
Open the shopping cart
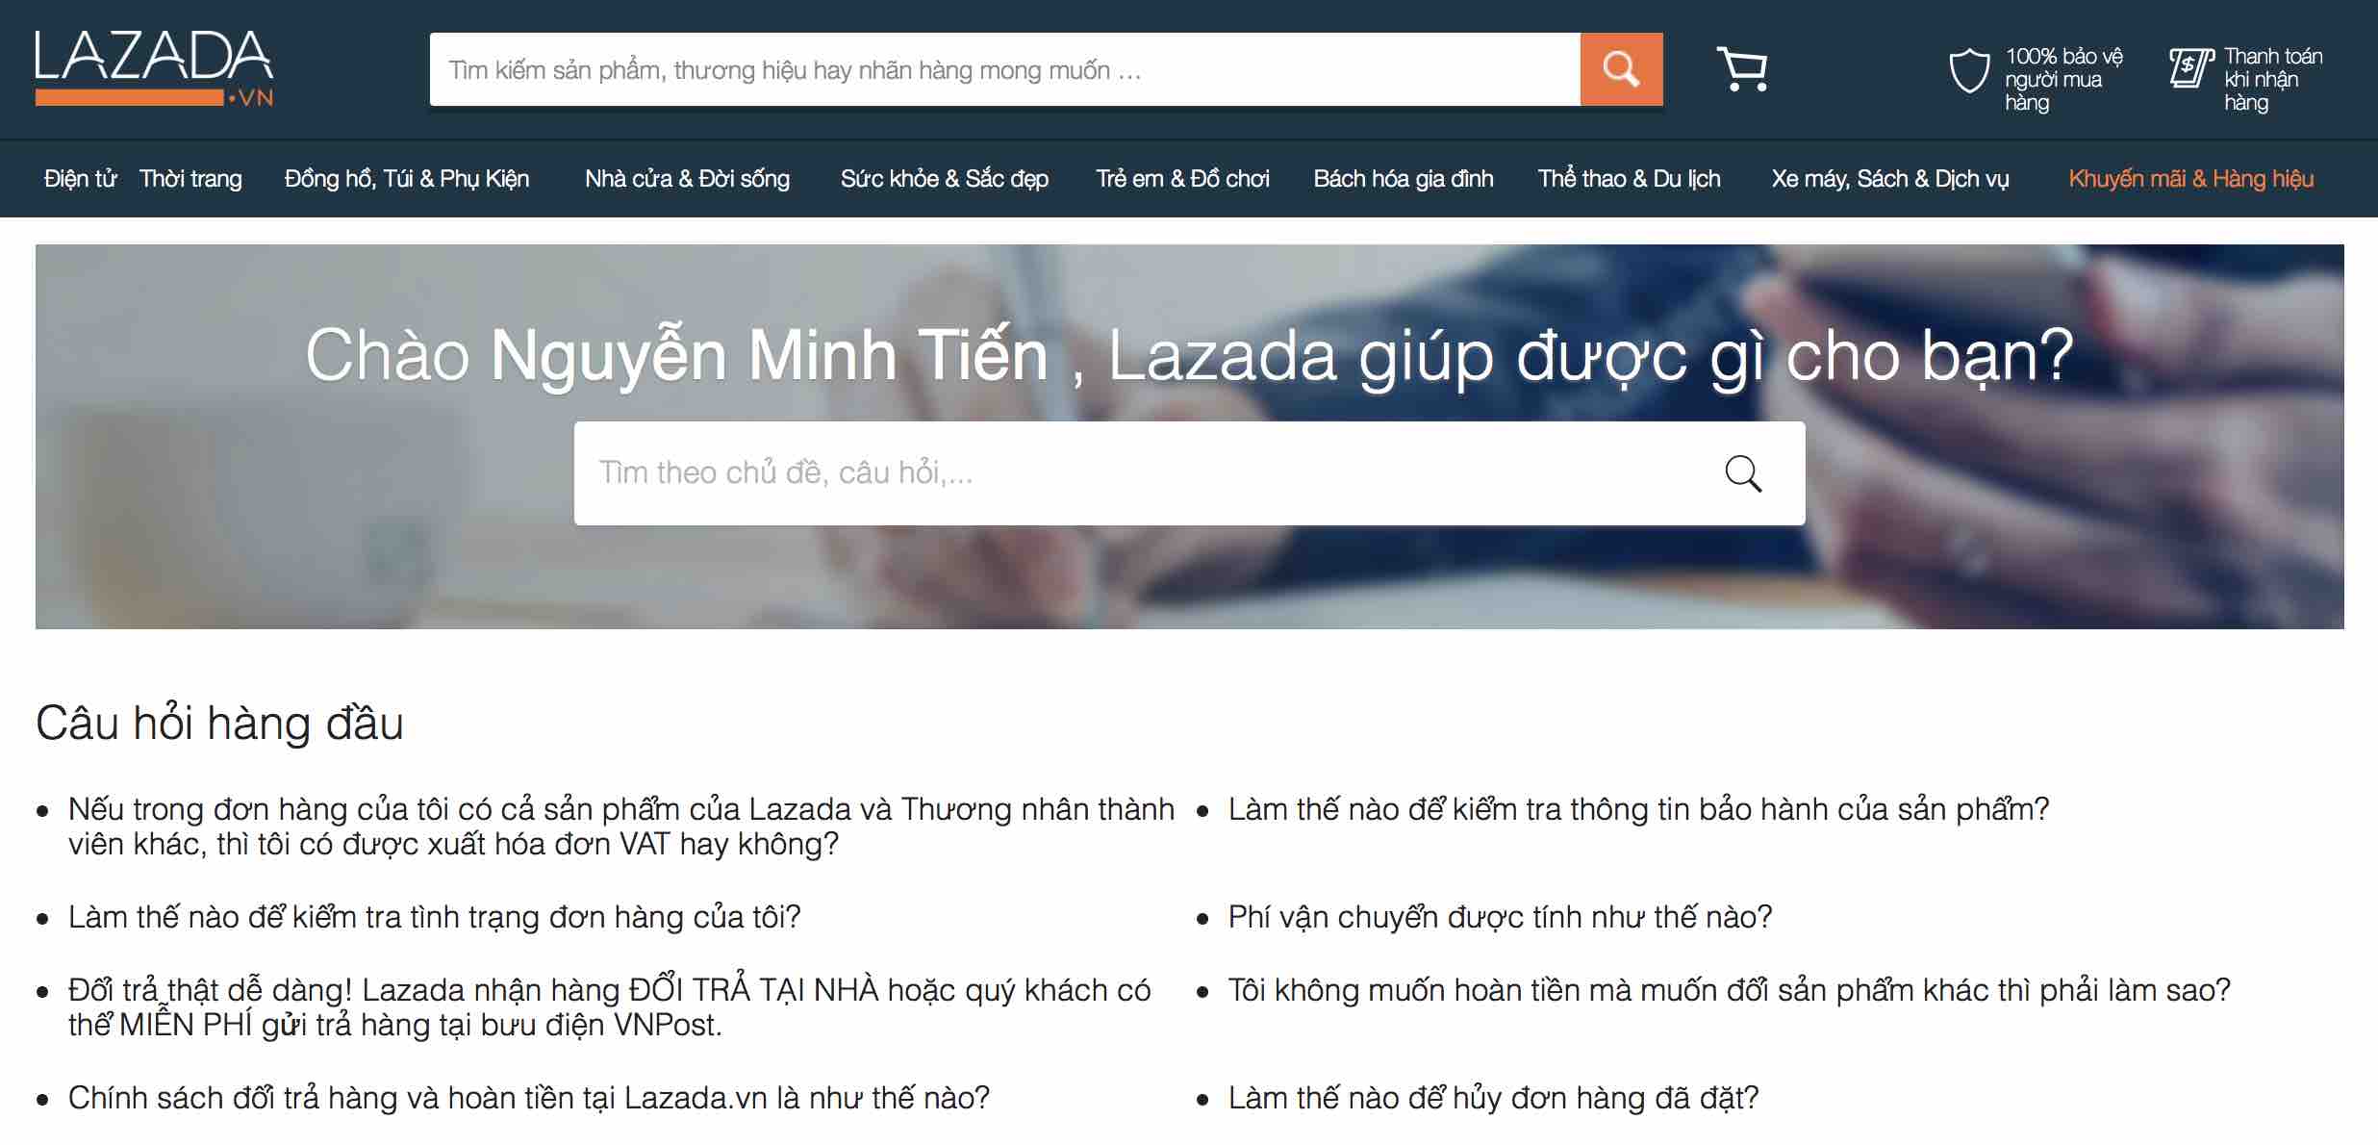(x=1742, y=69)
